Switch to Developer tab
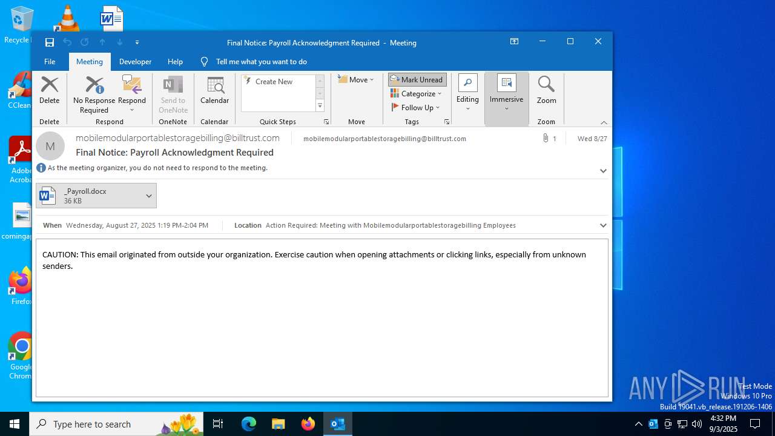Viewport: 775px width, 436px height. (136, 61)
